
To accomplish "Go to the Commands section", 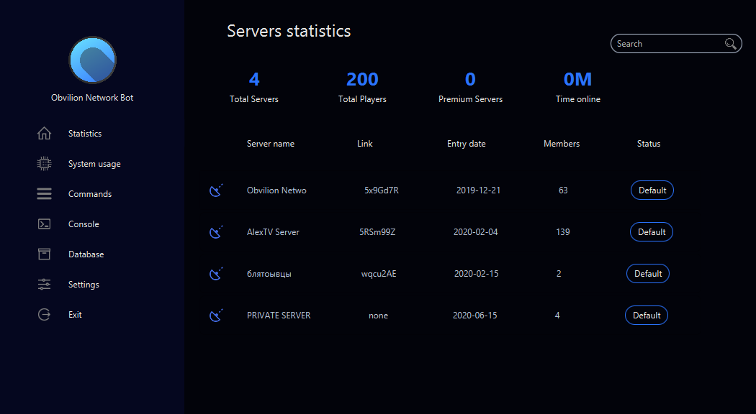I will pos(90,194).
